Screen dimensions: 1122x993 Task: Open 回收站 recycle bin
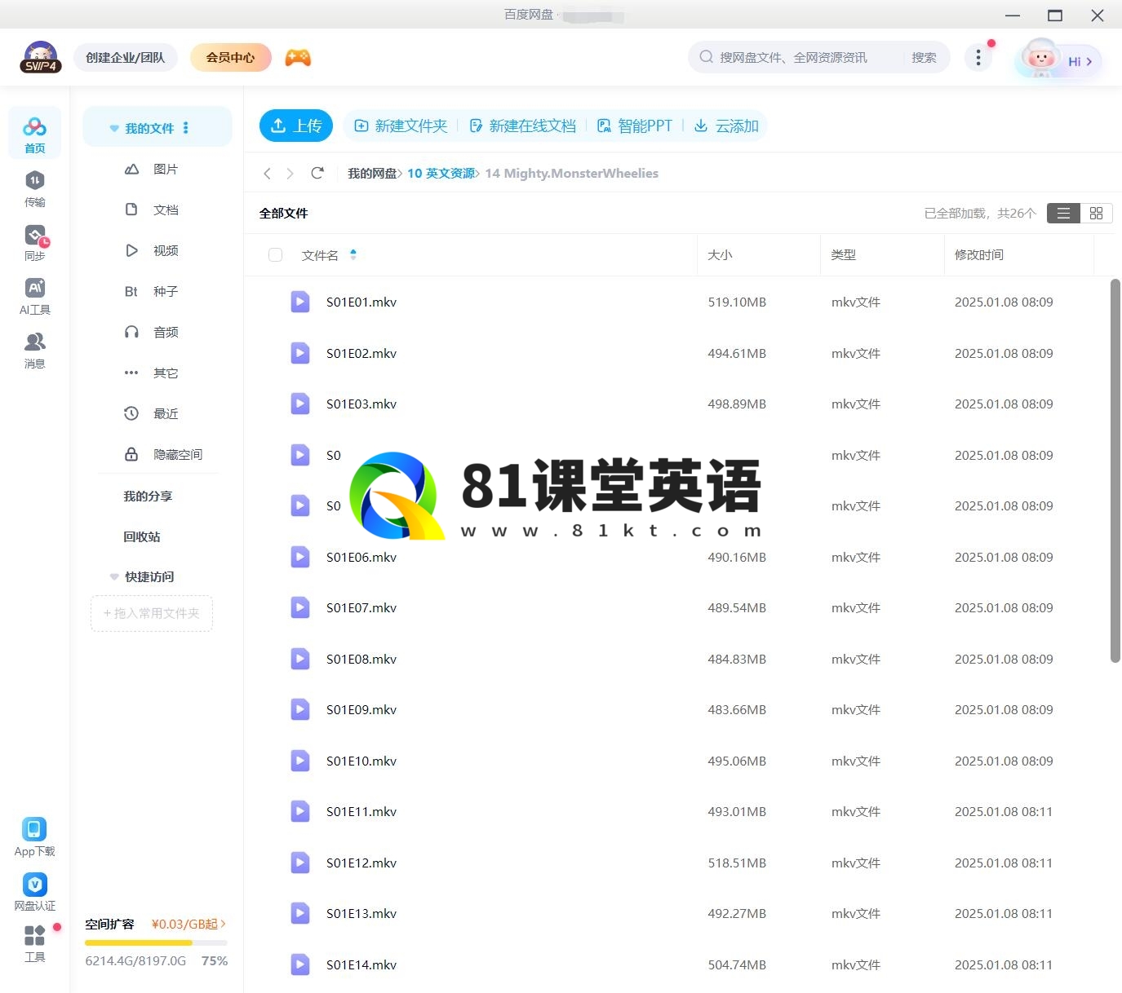142,536
